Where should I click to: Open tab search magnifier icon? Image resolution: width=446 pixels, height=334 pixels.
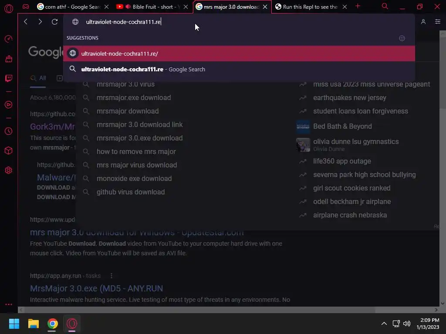tap(385, 6)
